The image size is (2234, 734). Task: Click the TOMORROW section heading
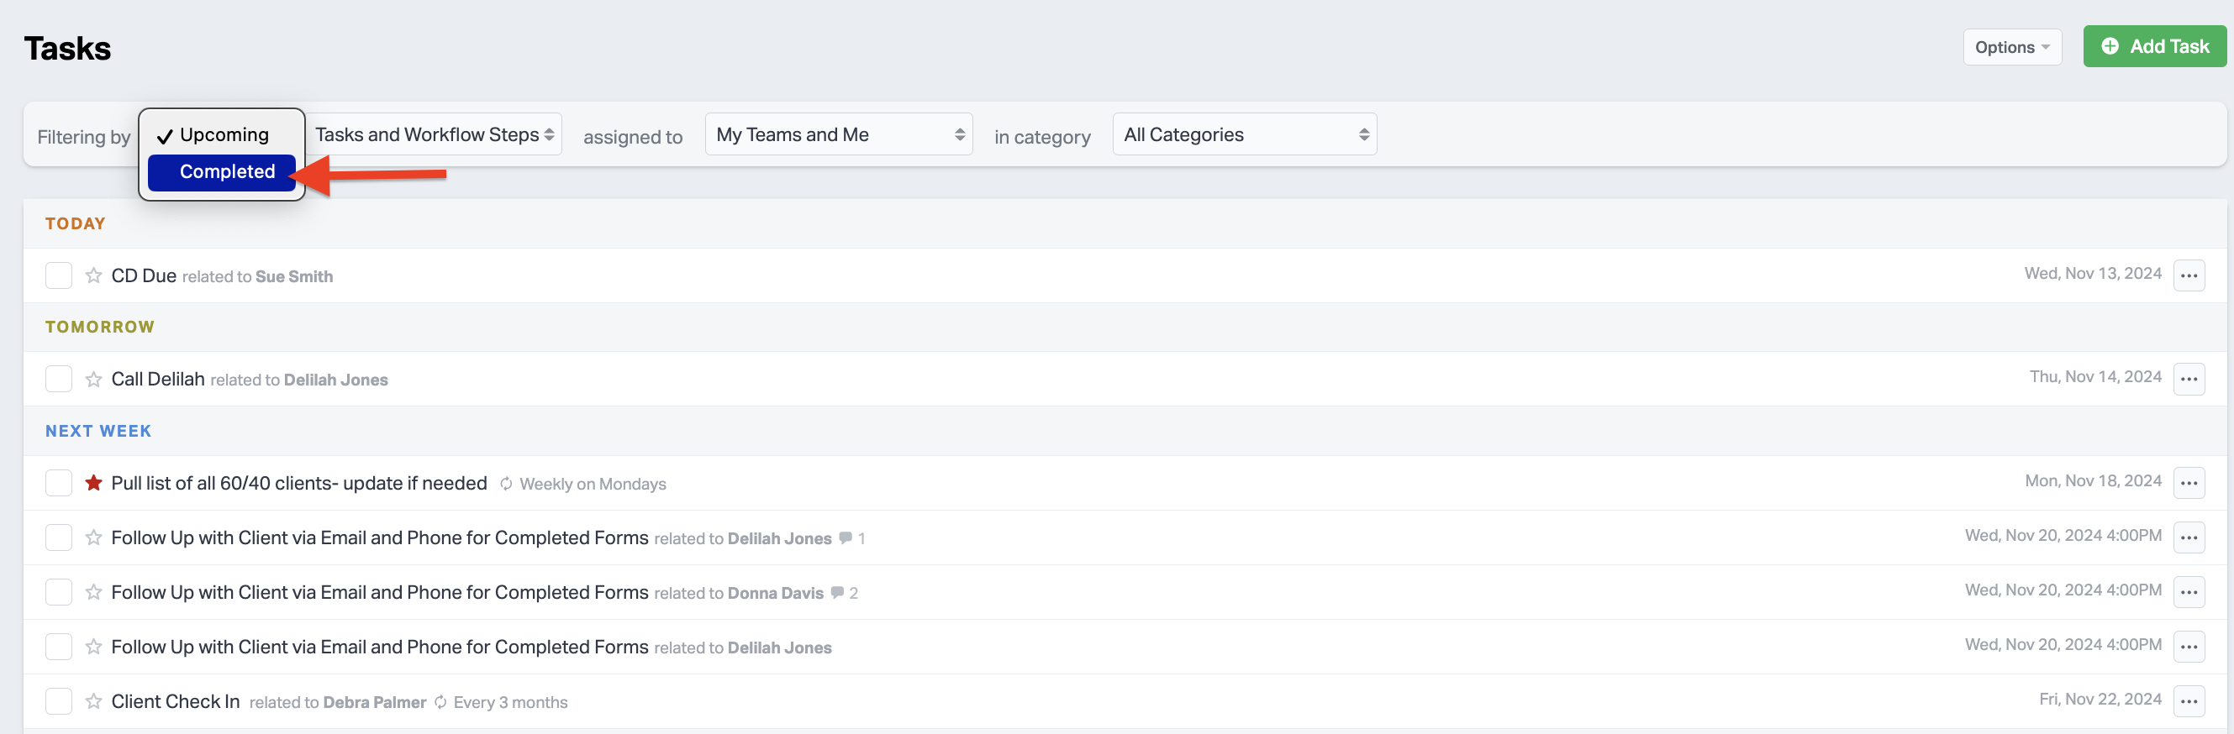coord(100,327)
